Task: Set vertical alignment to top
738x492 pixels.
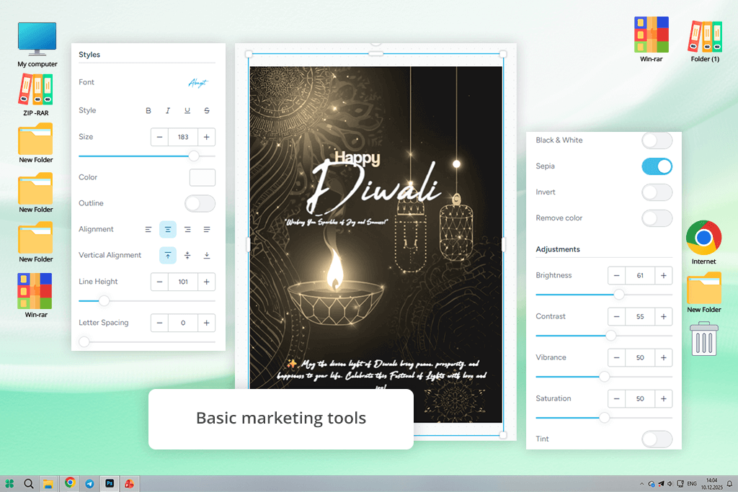Action: tap(167, 256)
